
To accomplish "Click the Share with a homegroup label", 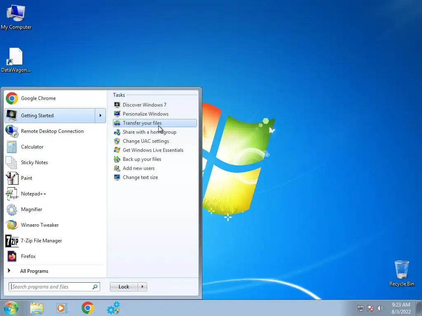I will tap(149, 132).
